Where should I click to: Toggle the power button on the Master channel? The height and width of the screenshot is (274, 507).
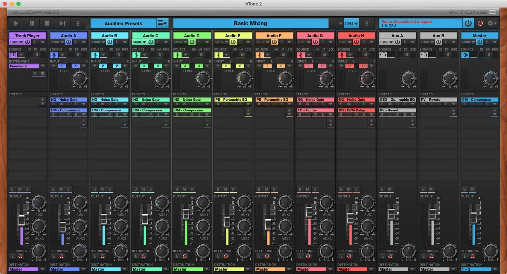480,42
